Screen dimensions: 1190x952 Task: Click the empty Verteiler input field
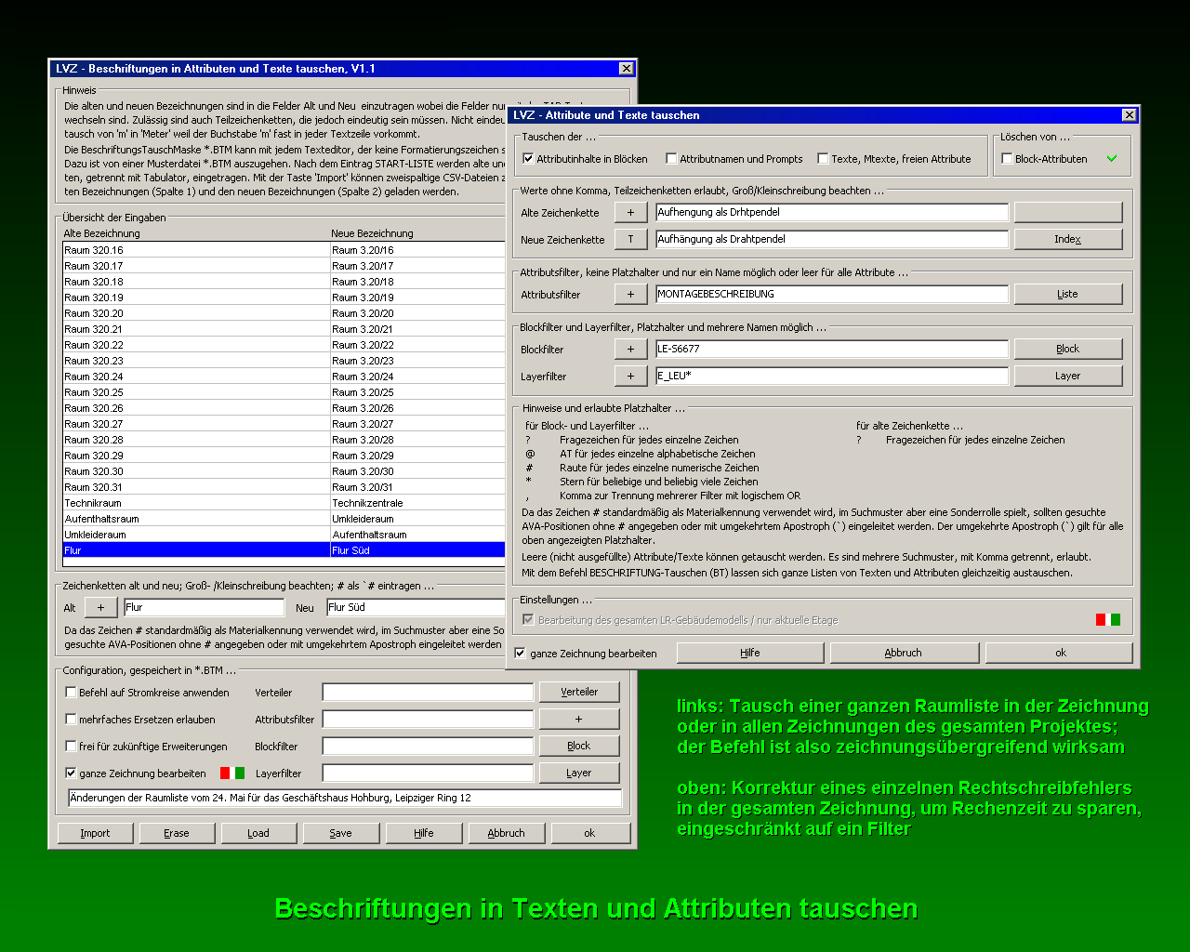(429, 693)
